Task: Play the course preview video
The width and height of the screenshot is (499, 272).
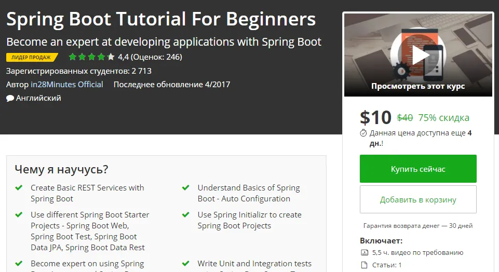Action: pos(418,56)
